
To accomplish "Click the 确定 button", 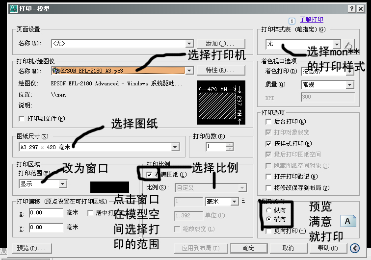I will (x=249, y=248).
